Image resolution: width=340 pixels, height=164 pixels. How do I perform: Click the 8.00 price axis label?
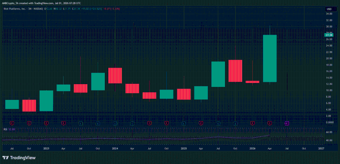tap(329, 97)
